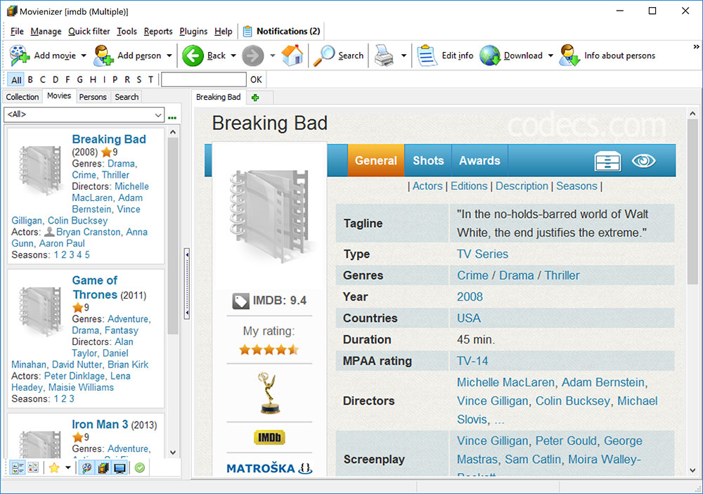This screenshot has height=494, width=703.
Task: Open the Add person dropdown arrow
Action: 169,56
